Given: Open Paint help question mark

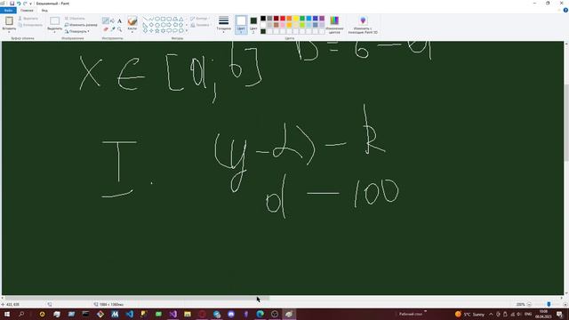Looking at the screenshot, I should pyautogui.click(x=565, y=10).
